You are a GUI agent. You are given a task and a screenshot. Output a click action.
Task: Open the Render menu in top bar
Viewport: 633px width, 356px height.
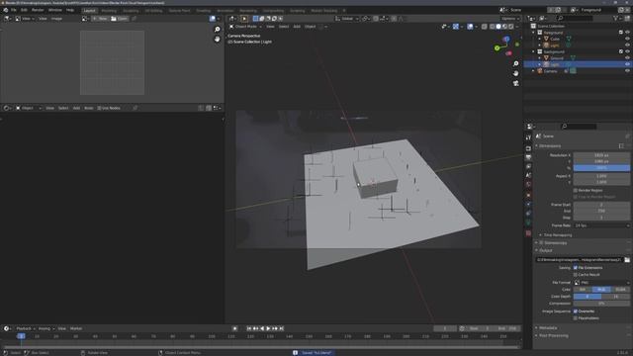[x=38, y=10]
